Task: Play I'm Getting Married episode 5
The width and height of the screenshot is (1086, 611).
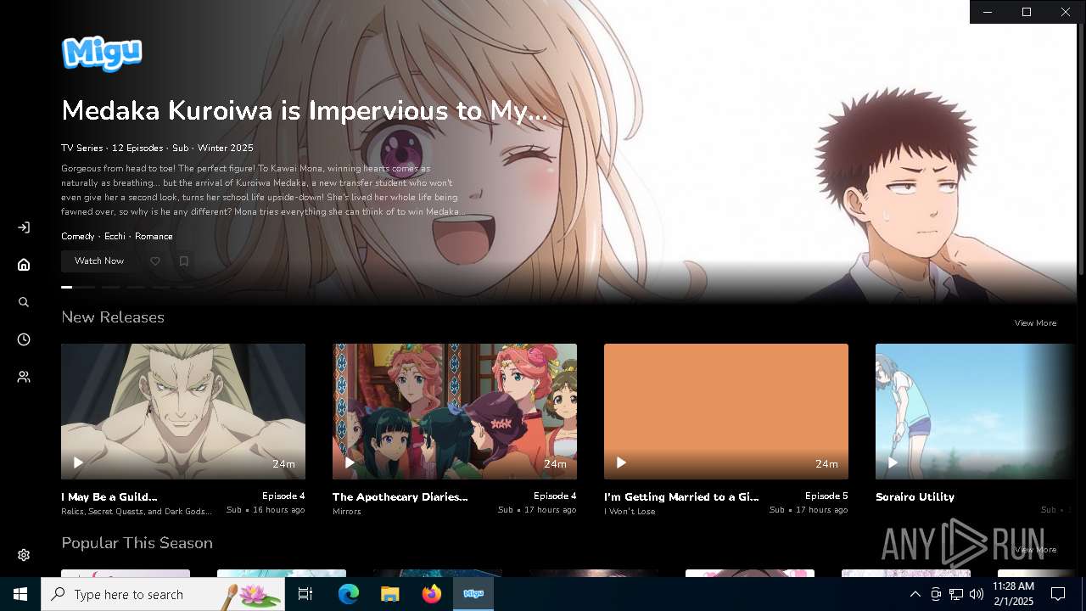Action: (x=621, y=462)
